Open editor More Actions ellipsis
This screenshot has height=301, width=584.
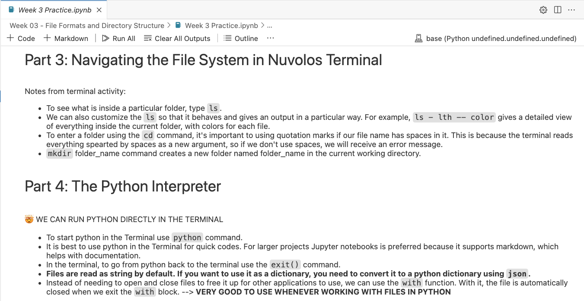[x=571, y=10]
